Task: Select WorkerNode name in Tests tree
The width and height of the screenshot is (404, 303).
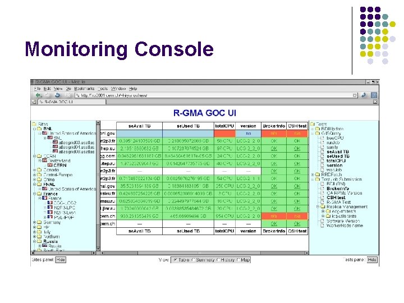Action: click(x=345, y=226)
